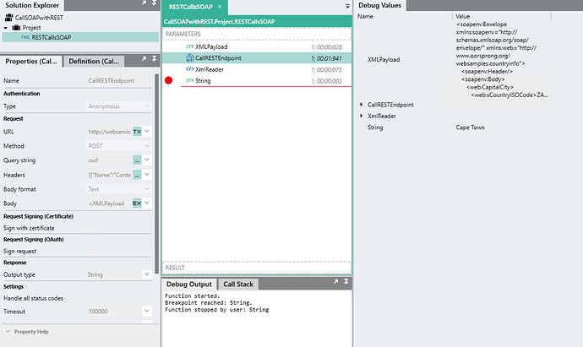The width and height of the screenshot is (583, 347).
Task: Click the EX expression button beside Body
Action: pos(137,203)
